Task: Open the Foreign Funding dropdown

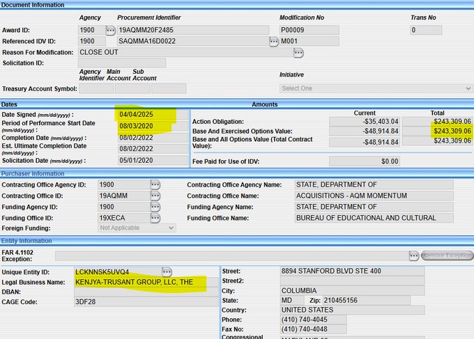Action: click(137, 228)
